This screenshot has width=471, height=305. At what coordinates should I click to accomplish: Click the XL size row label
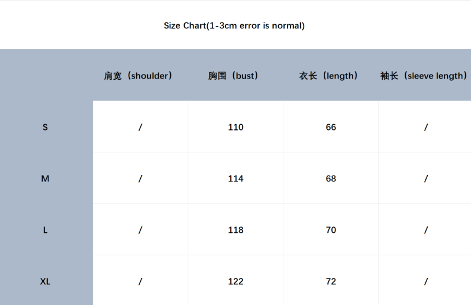pyautogui.click(x=46, y=281)
